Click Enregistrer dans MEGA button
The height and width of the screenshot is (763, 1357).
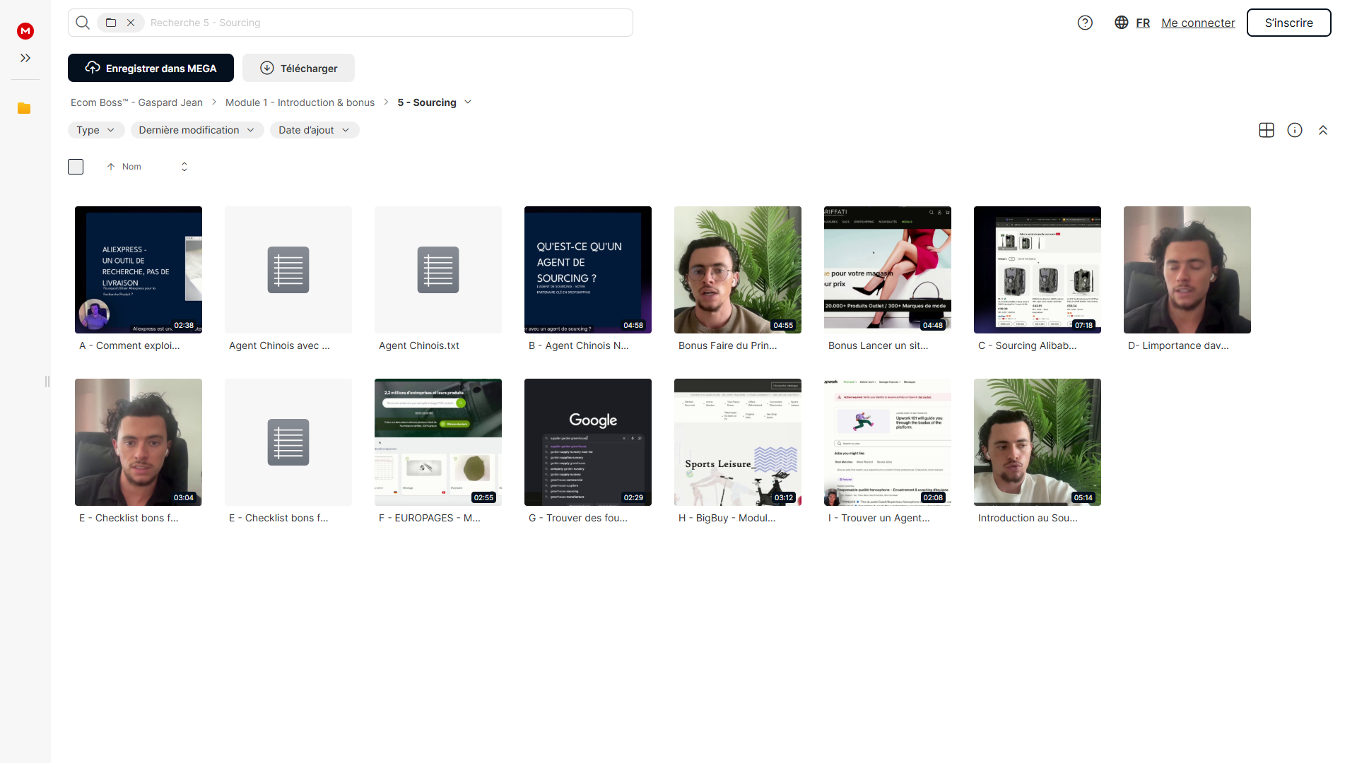coord(151,68)
